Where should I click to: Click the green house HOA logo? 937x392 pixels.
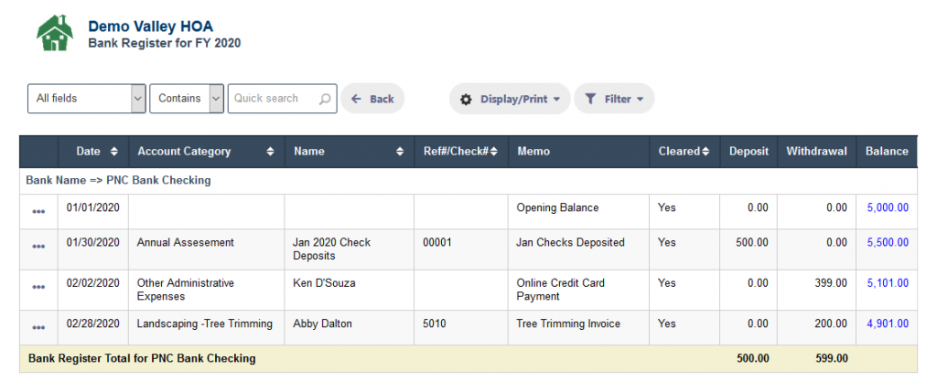click(55, 33)
